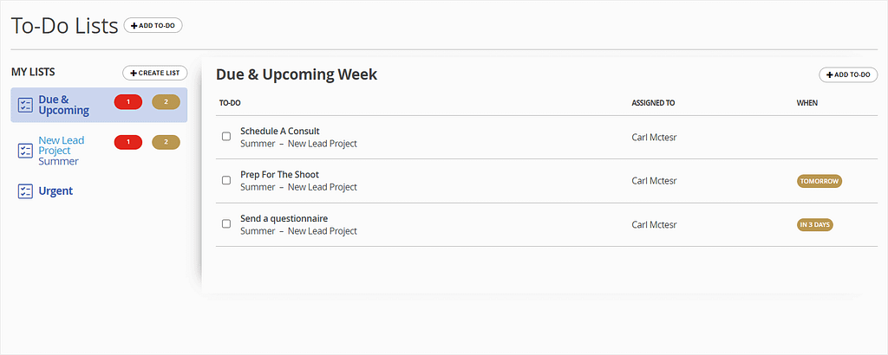Click gold upcoming badge on Due & Upcoming
The image size is (888, 355).
[x=166, y=102]
